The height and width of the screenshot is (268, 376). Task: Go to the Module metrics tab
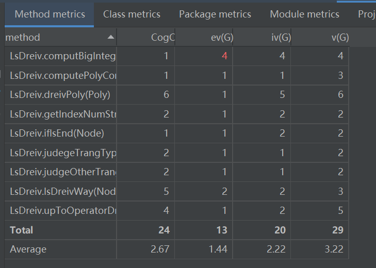(304, 14)
